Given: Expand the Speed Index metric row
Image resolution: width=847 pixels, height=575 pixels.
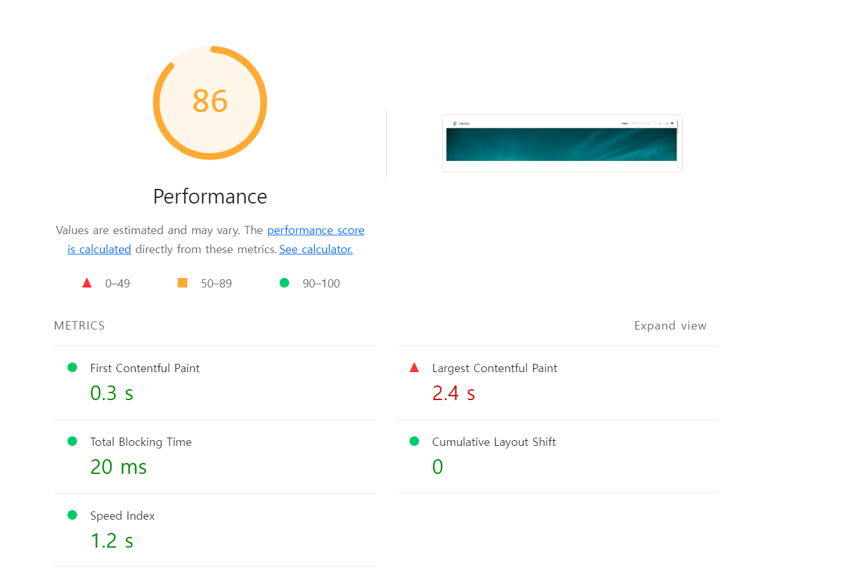Looking at the screenshot, I should (215, 530).
